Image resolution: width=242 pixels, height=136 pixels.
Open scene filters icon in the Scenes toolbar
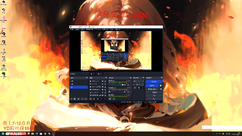click(x=78, y=99)
